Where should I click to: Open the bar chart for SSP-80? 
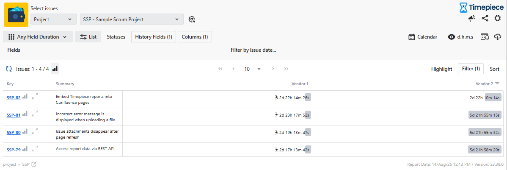pyautogui.click(x=25, y=131)
